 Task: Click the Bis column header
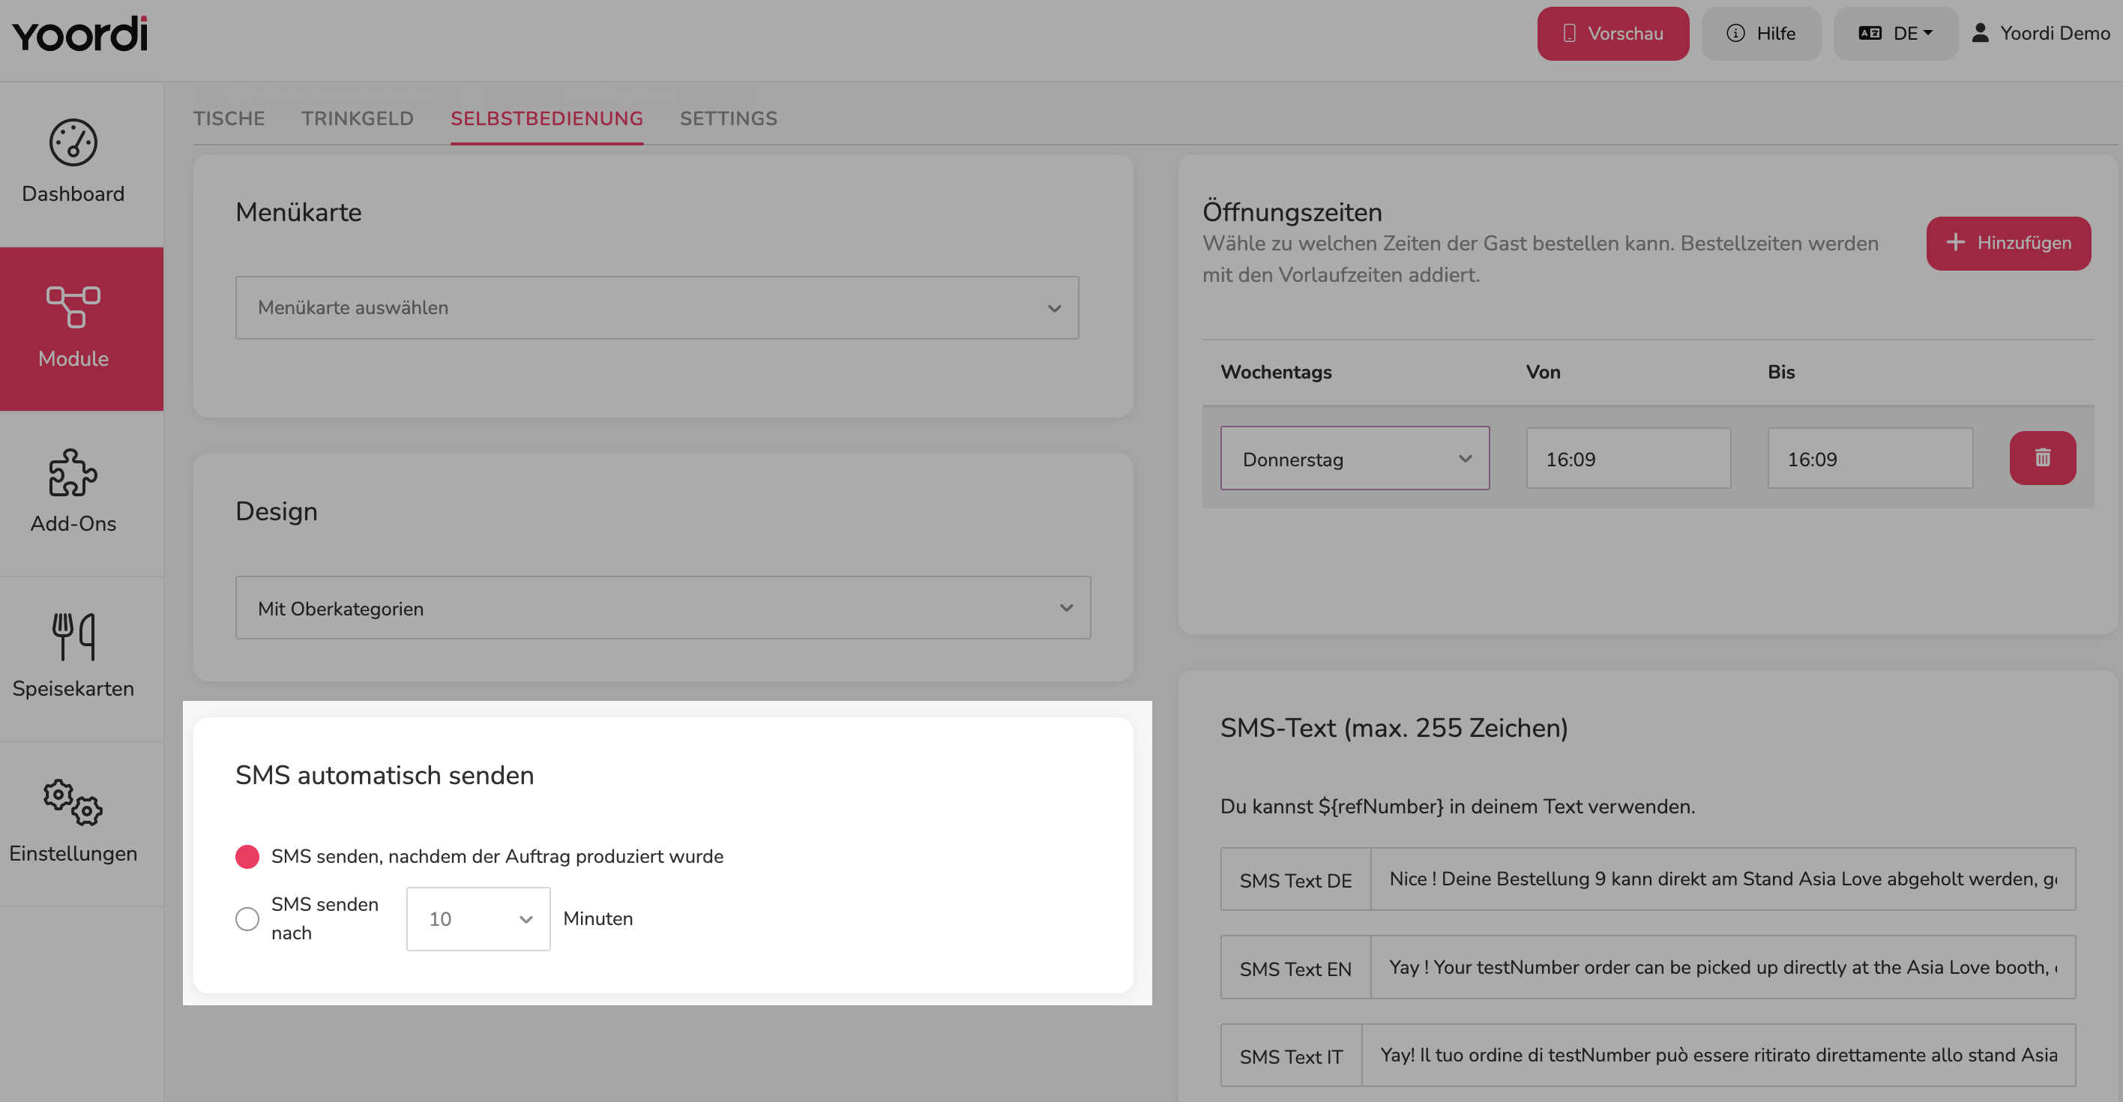(1781, 372)
